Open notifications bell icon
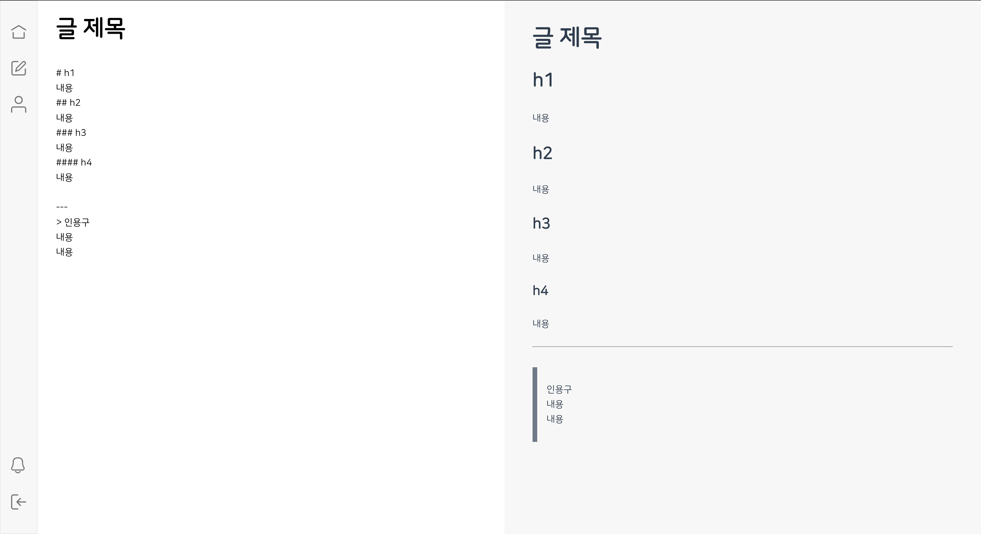 (x=18, y=465)
